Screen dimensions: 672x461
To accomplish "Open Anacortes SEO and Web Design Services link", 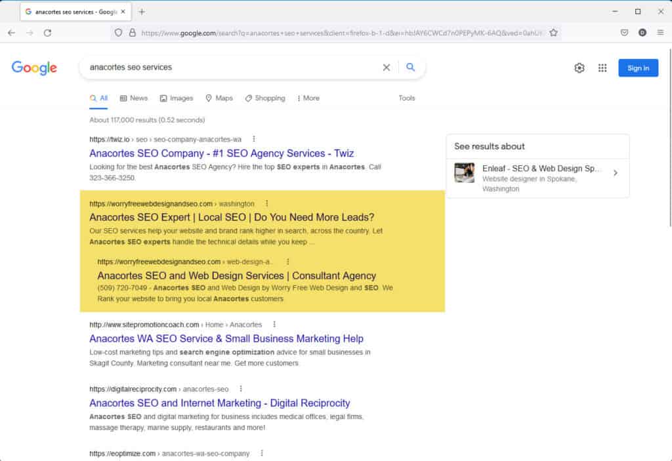I will (x=236, y=275).
